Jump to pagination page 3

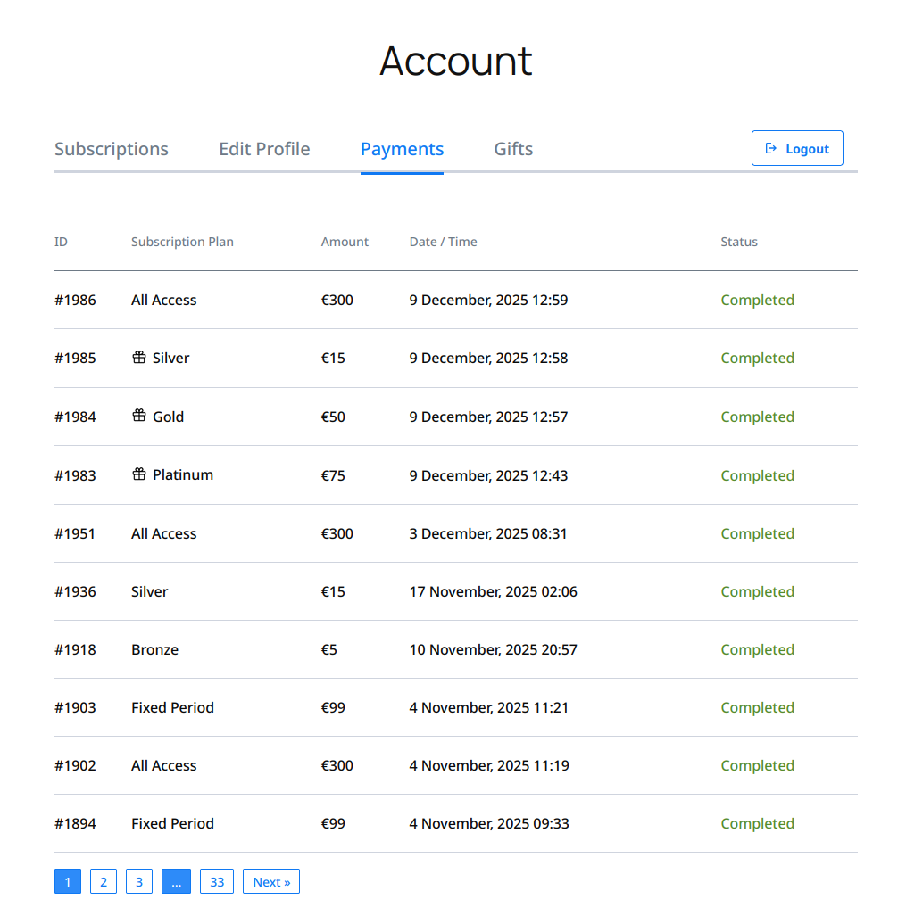coord(139,882)
